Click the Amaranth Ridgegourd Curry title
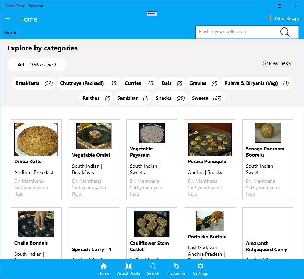This screenshot has height=279, width=304. [266, 246]
